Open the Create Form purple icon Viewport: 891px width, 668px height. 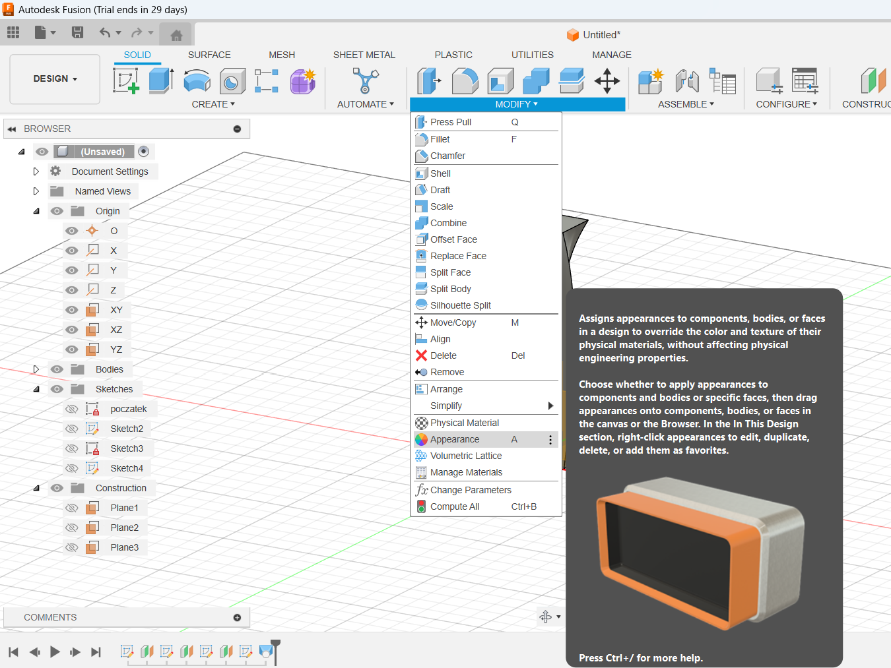click(303, 81)
